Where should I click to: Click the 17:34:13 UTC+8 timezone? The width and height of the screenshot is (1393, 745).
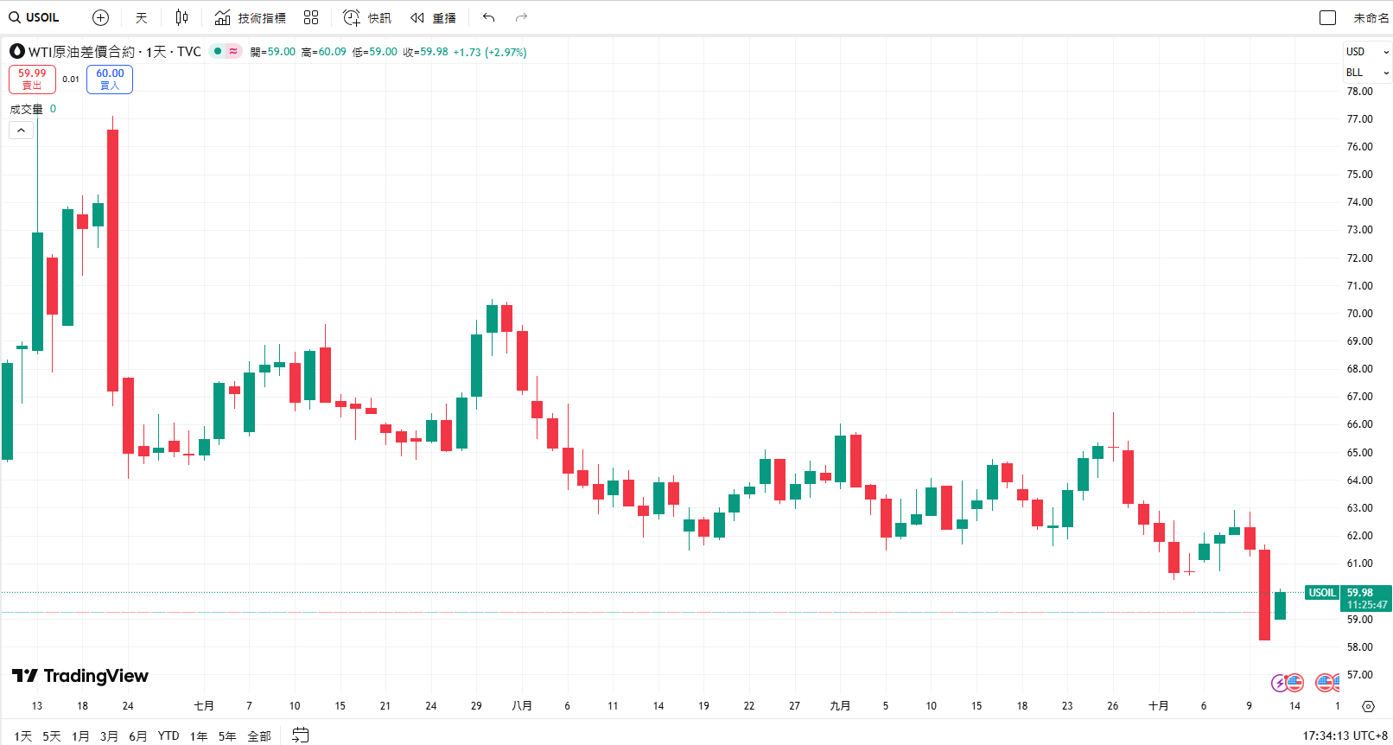(x=1345, y=735)
